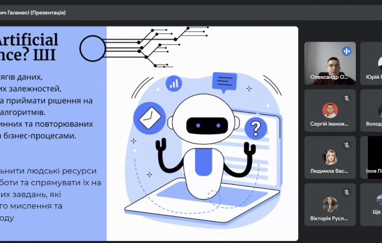Click muted microphone icon on Вікторія Русл tile

(346, 192)
